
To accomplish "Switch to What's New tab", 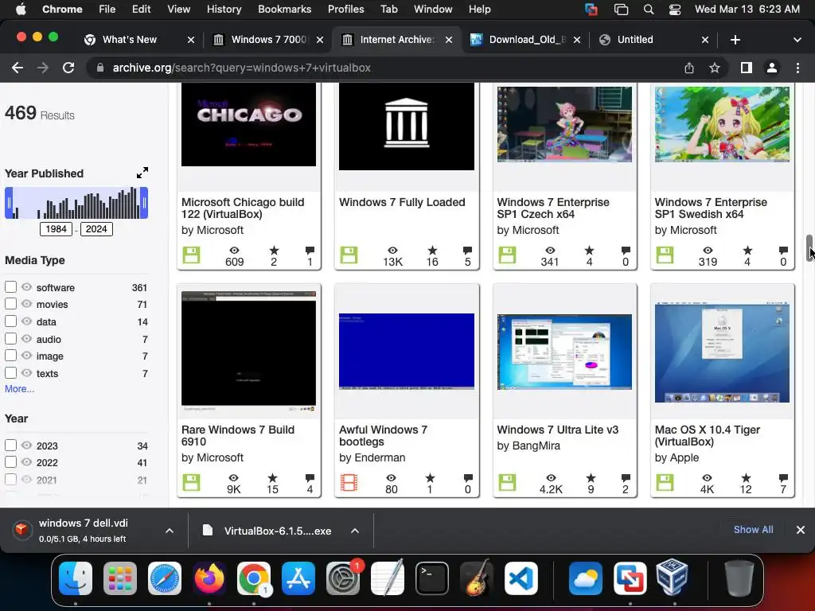I will click(137, 40).
